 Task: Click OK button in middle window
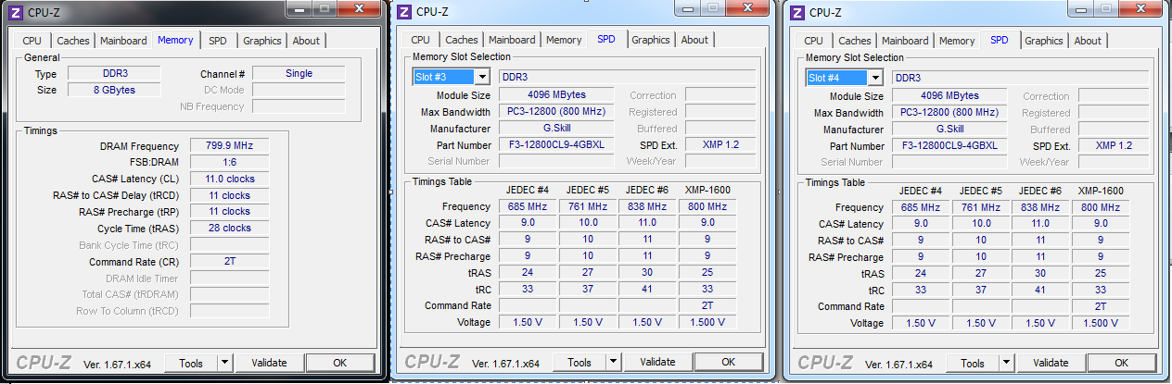(729, 363)
